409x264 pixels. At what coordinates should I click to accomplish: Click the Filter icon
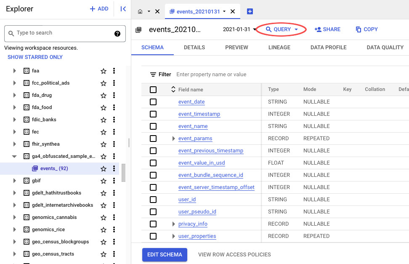click(x=153, y=75)
